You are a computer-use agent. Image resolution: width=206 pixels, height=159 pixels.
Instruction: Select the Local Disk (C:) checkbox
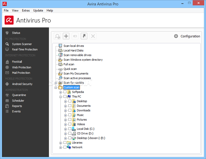point(70,129)
